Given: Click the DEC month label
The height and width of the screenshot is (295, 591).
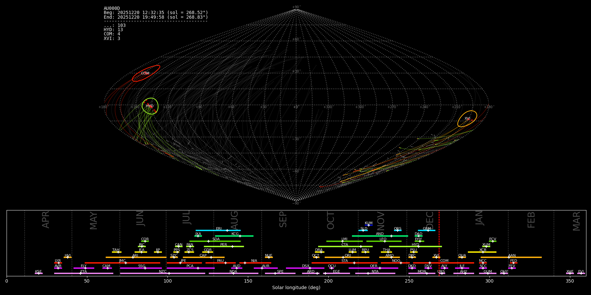Looking at the screenshot, I should (x=430, y=220).
